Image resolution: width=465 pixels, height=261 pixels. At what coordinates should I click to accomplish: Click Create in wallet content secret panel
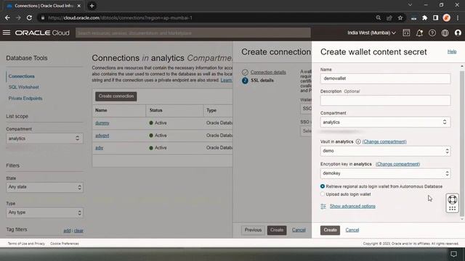click(x=330, y=230)
